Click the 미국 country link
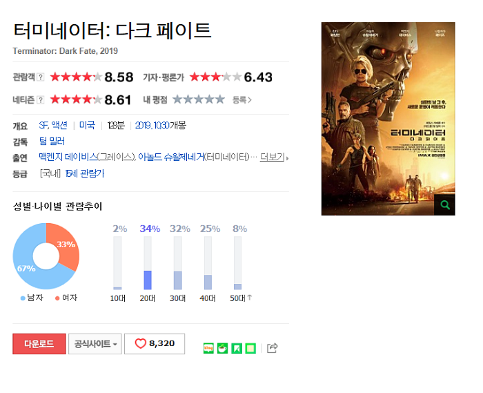483x393 pixels. point(87,125)
